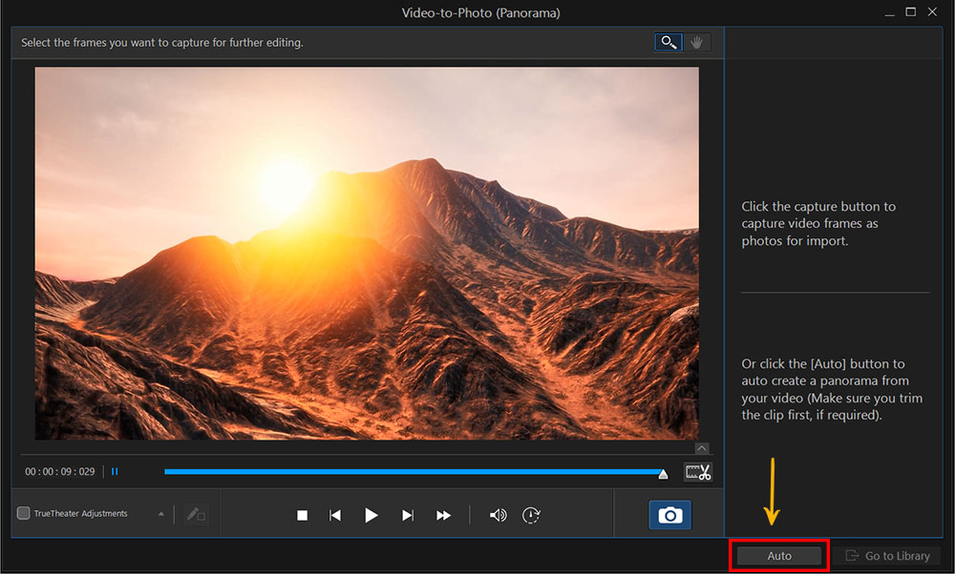Image resolution: width=955 pixels, height=574 pixels.
Task: Close the Video-to-Photo window
Action: coord(932,11)
